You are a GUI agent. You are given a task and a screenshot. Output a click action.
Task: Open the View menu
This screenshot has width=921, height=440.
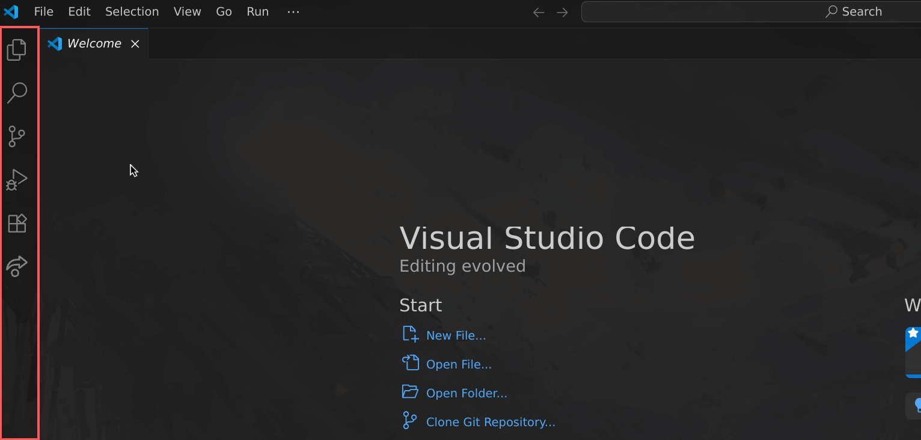(188, 11)
